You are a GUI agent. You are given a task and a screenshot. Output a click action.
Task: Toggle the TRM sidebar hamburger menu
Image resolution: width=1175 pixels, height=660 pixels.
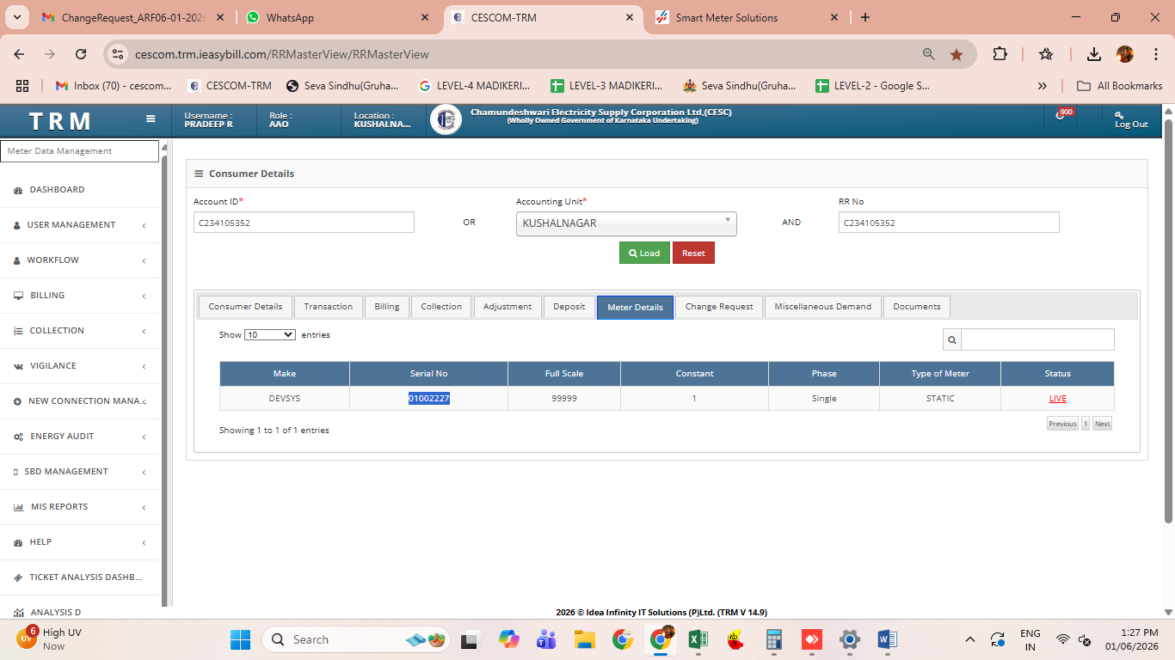pyautogui.click(x=151, y=119)
